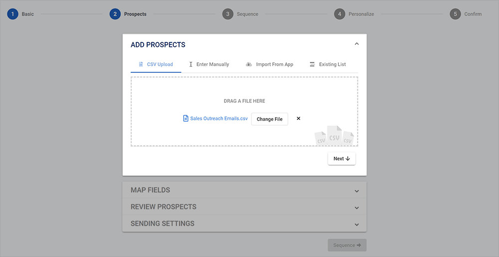
Task: Jump to step 4 Personalize circle
Action: coord(340,14)
